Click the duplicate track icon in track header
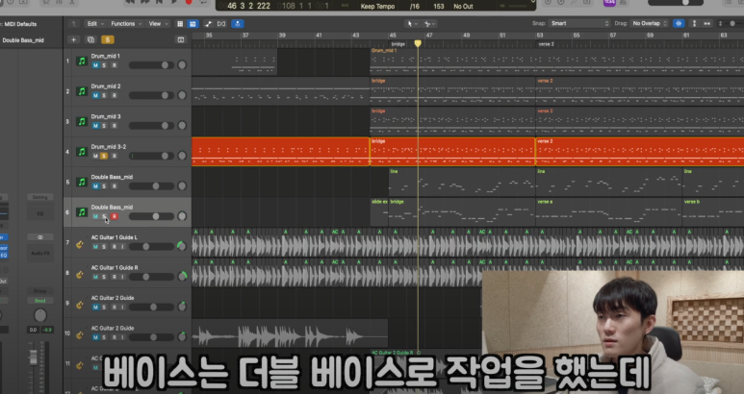This screenshot has height=394, width=744. coord(90,39)
